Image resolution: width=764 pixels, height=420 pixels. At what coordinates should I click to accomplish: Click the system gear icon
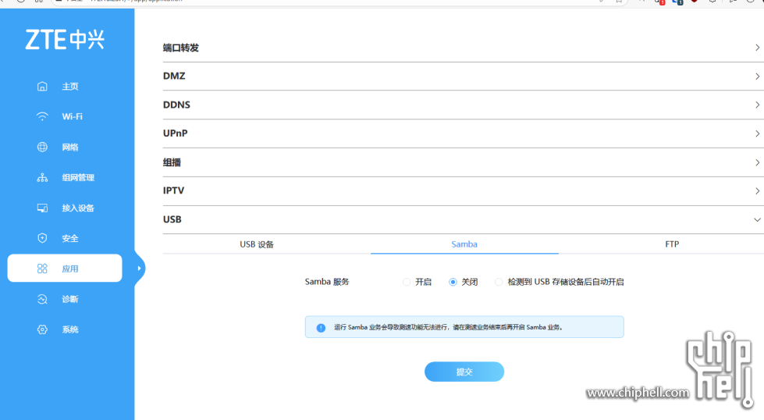[42, 329]
